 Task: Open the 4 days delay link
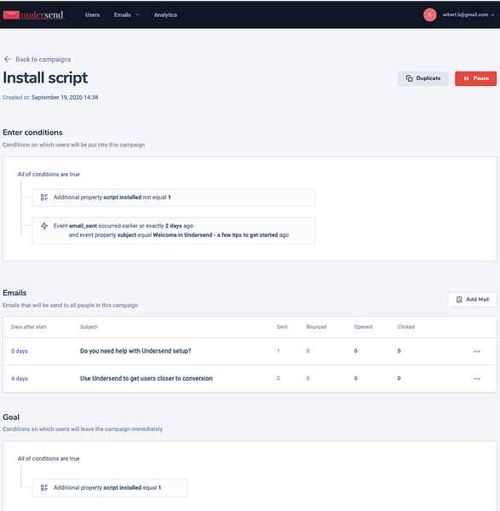20,378
